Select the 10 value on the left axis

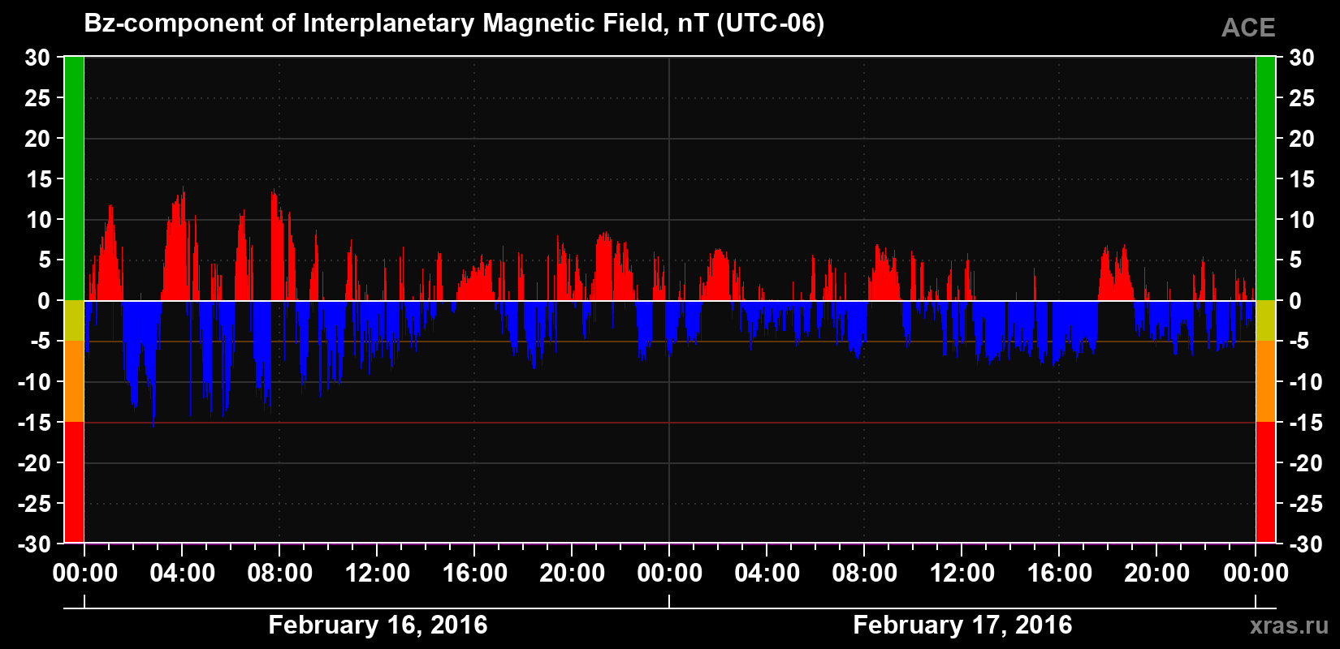pyautogui.click(x=37, y=220)
